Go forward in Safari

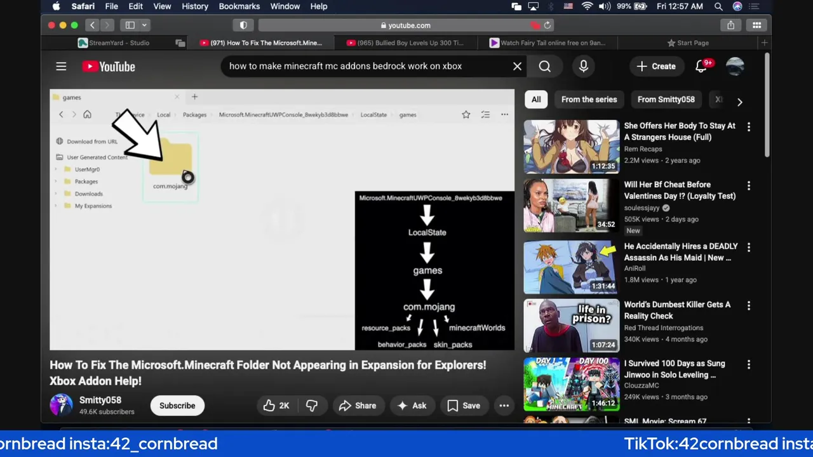(107, 25)
